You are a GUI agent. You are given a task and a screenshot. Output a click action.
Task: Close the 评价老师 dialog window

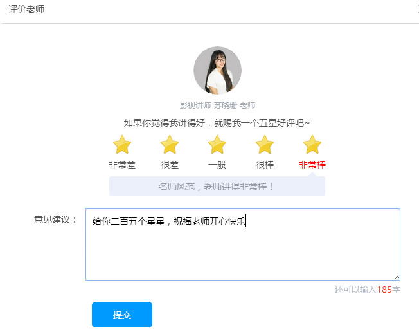(x=416, y=10)
